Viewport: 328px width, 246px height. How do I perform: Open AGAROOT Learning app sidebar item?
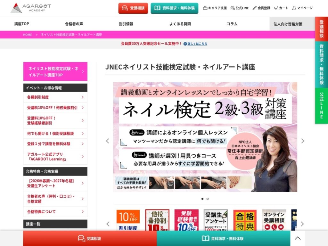coord(55,157)
